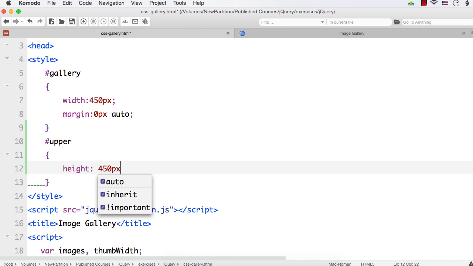Click the HTML file type icon on tab

pyautogui.click(x=6, y=33)
